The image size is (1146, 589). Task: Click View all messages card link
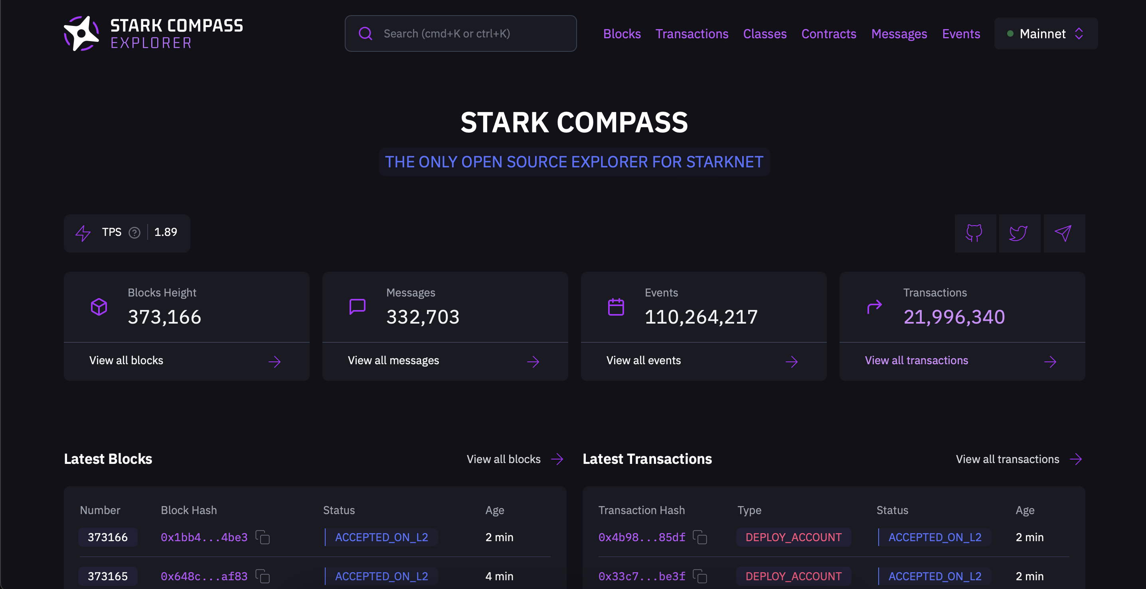click(x=444, y=361)
